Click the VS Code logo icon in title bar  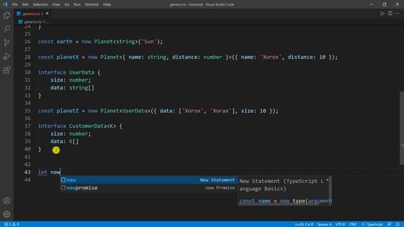(5, 4)
